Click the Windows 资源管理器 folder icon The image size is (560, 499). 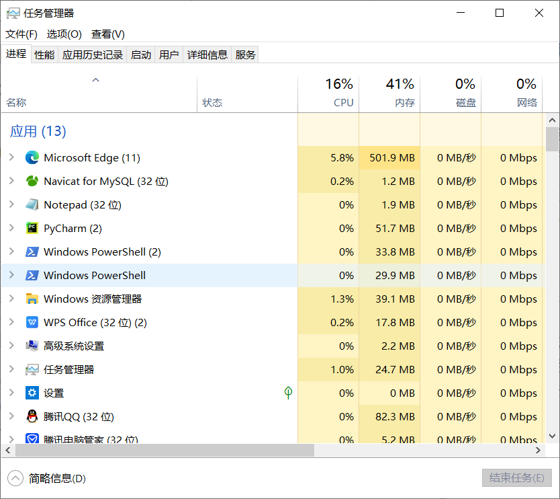click(32, 299)
